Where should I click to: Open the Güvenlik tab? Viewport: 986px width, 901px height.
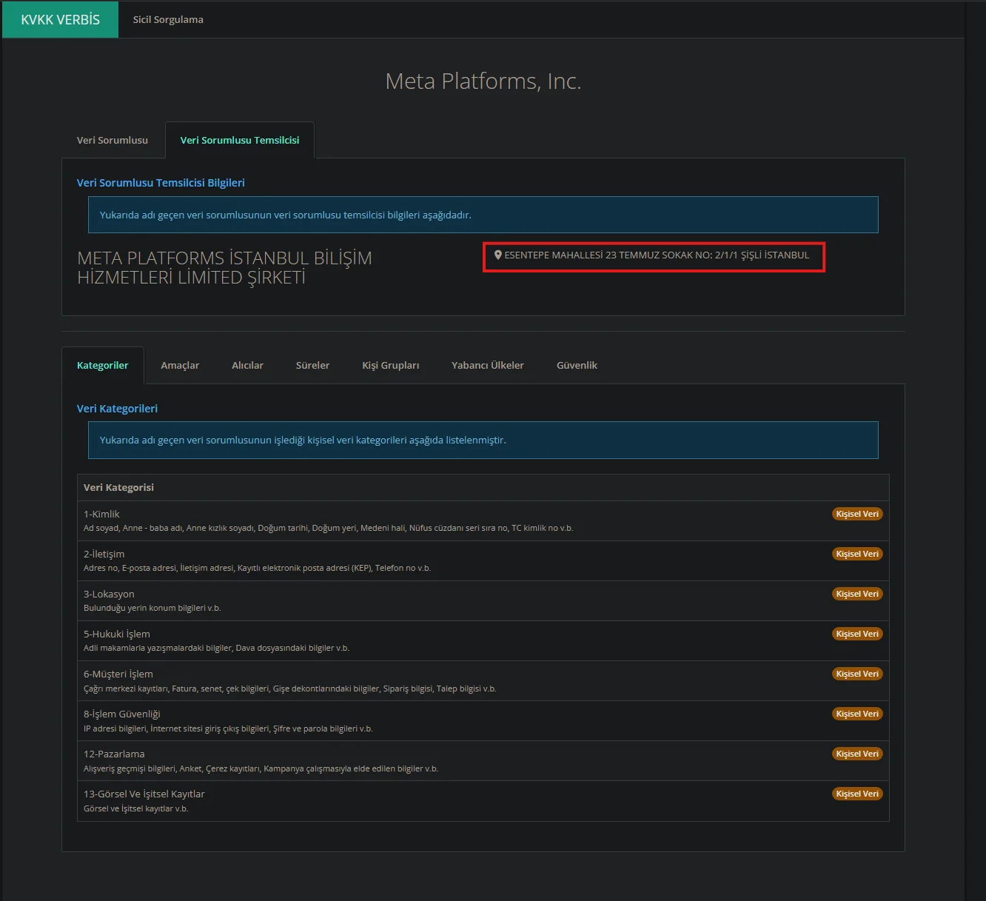point(577,365)
